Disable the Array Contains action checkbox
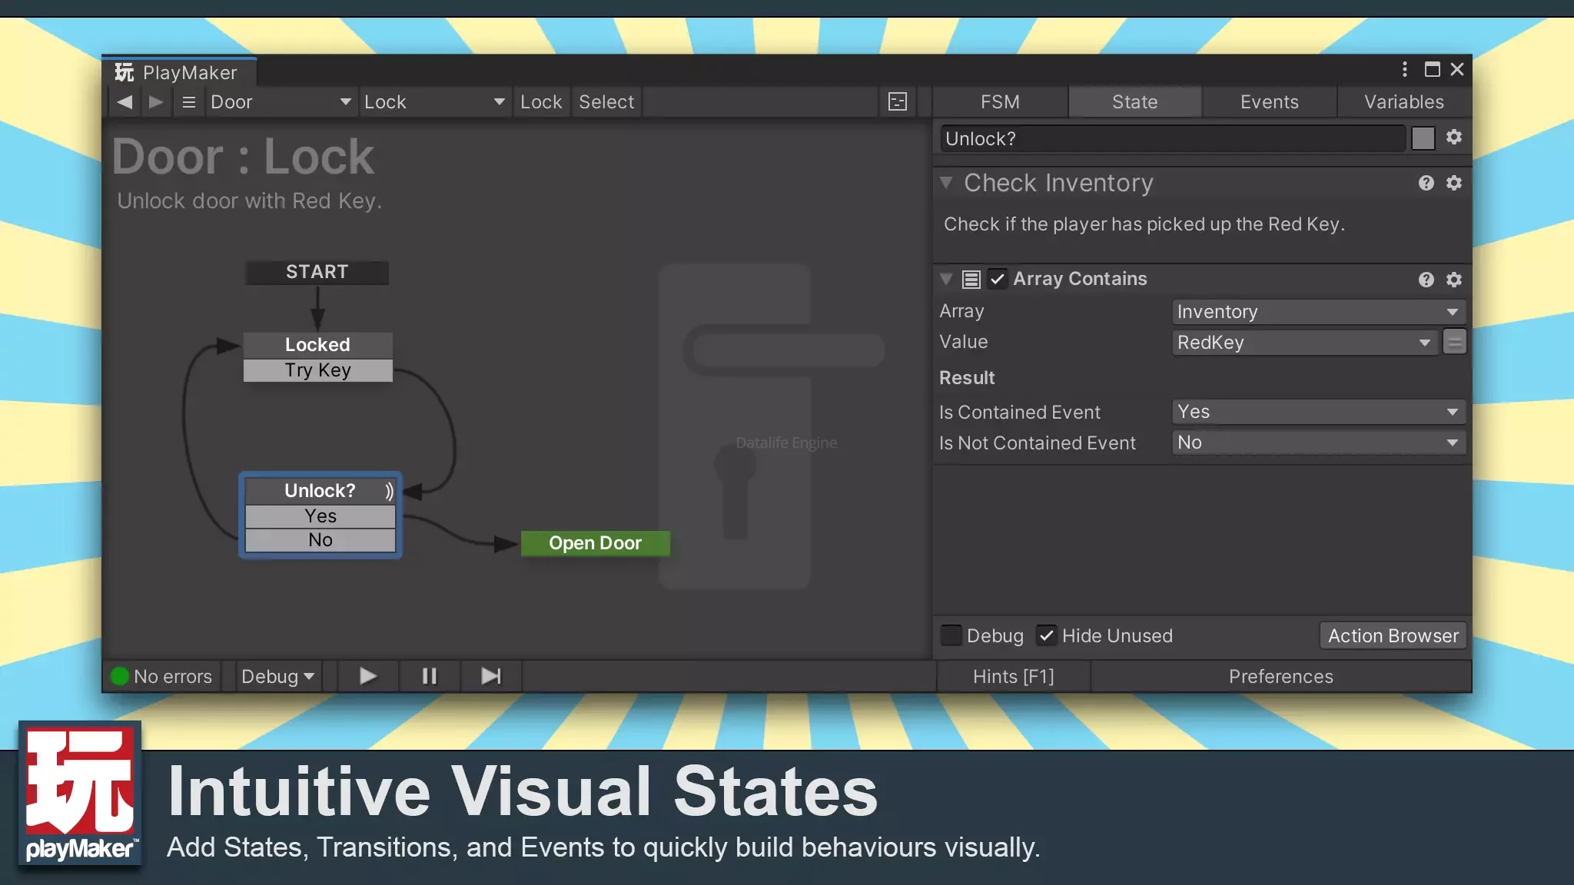1574x885 pixels. click(997, 279)
